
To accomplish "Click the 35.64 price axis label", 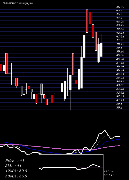I will 120,74.
